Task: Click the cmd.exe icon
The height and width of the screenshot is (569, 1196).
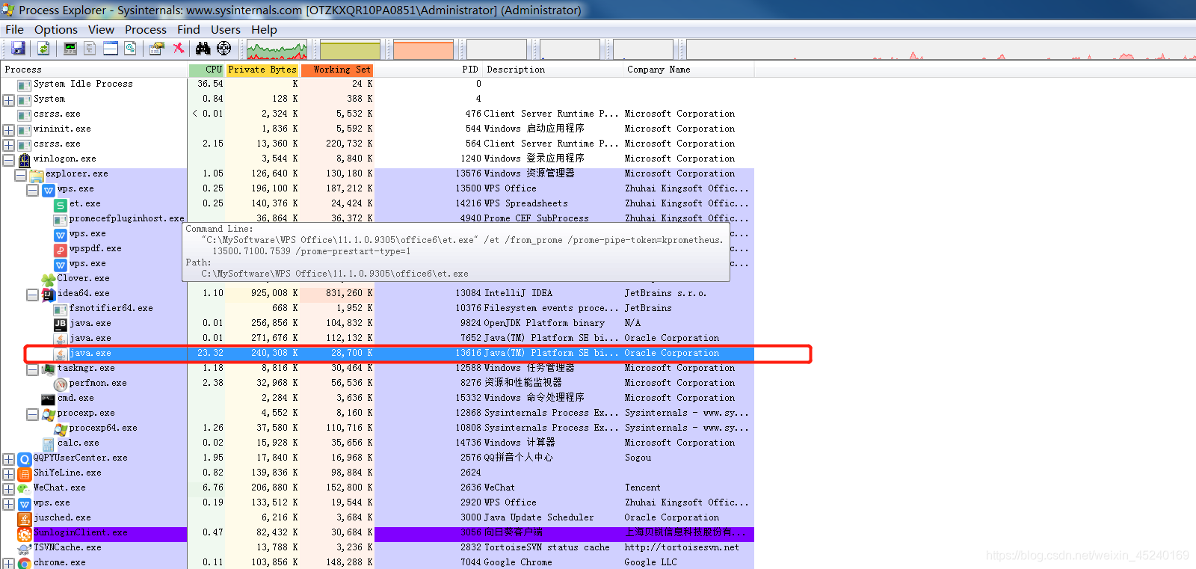Action: [x=49, y=399]
